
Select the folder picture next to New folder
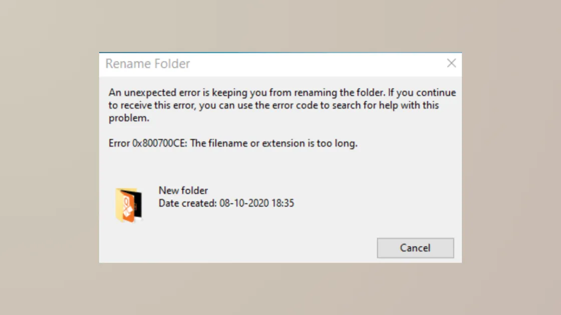tap(129, 204)
